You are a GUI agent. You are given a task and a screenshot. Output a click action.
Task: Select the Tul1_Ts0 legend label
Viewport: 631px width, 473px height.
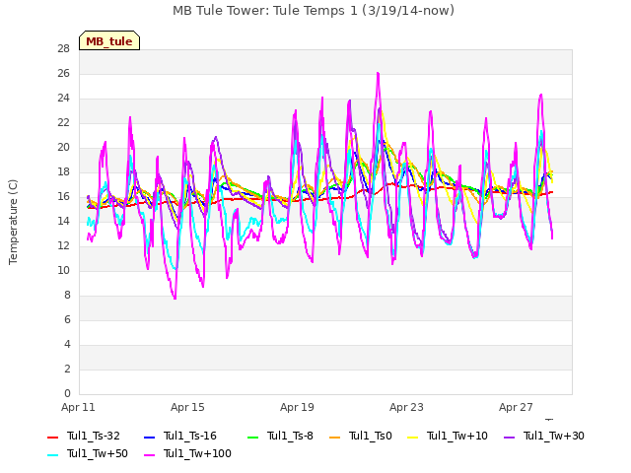pos(371,436)
